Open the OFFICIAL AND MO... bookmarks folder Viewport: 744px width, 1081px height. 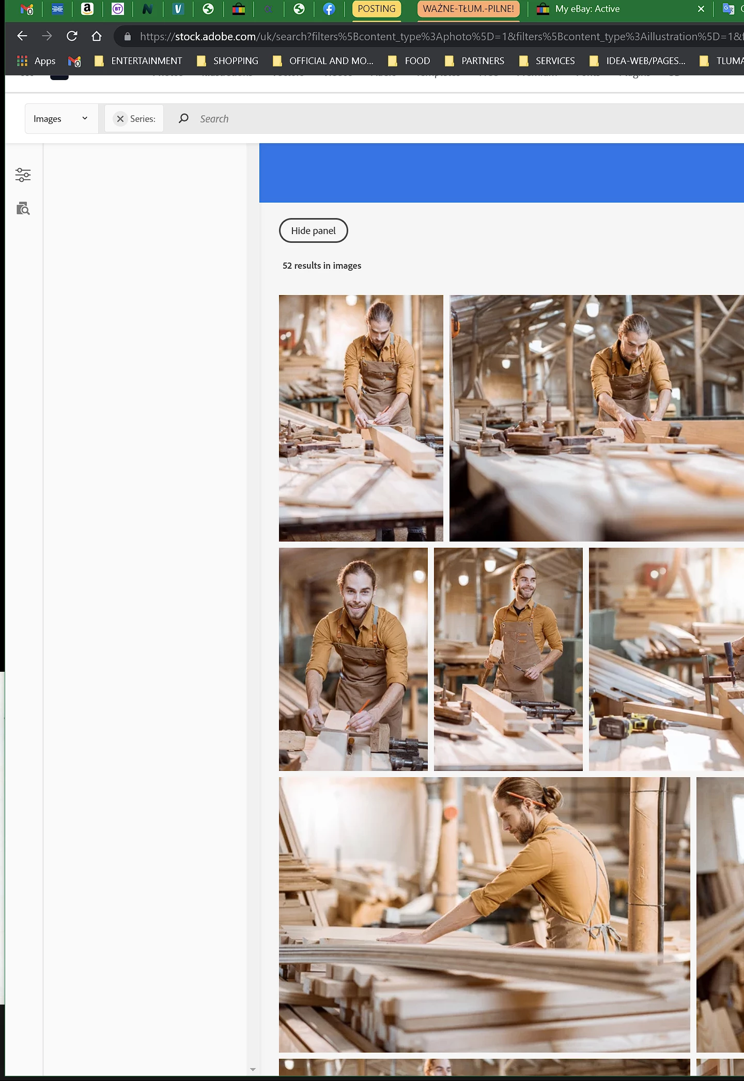click(x=323, y=61)
